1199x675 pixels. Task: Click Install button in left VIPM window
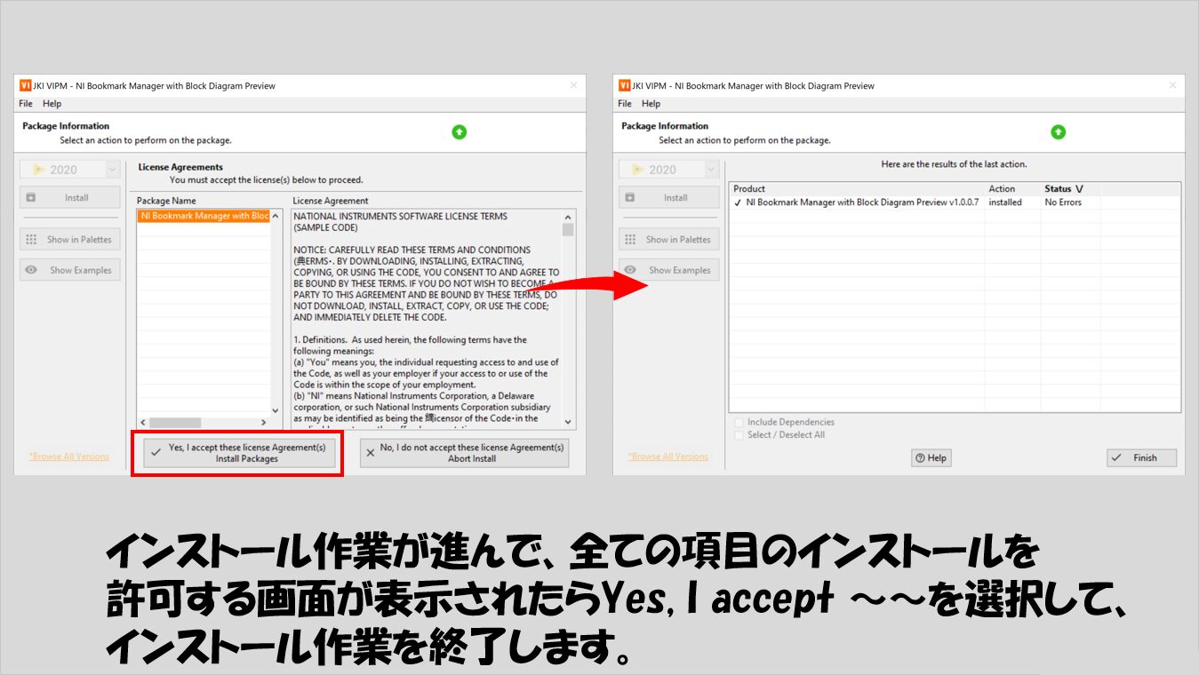point(69,198)
